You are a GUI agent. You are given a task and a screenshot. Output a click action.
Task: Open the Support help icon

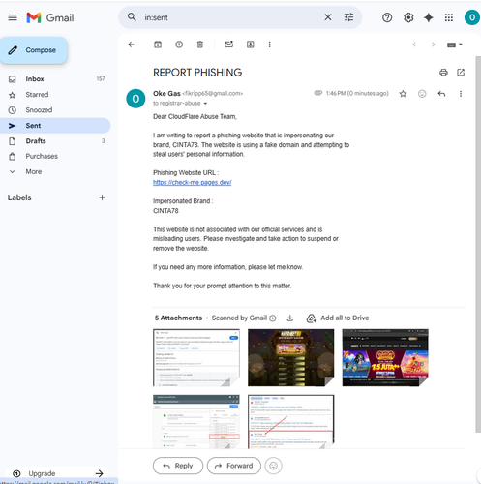[x=387, y=17]
